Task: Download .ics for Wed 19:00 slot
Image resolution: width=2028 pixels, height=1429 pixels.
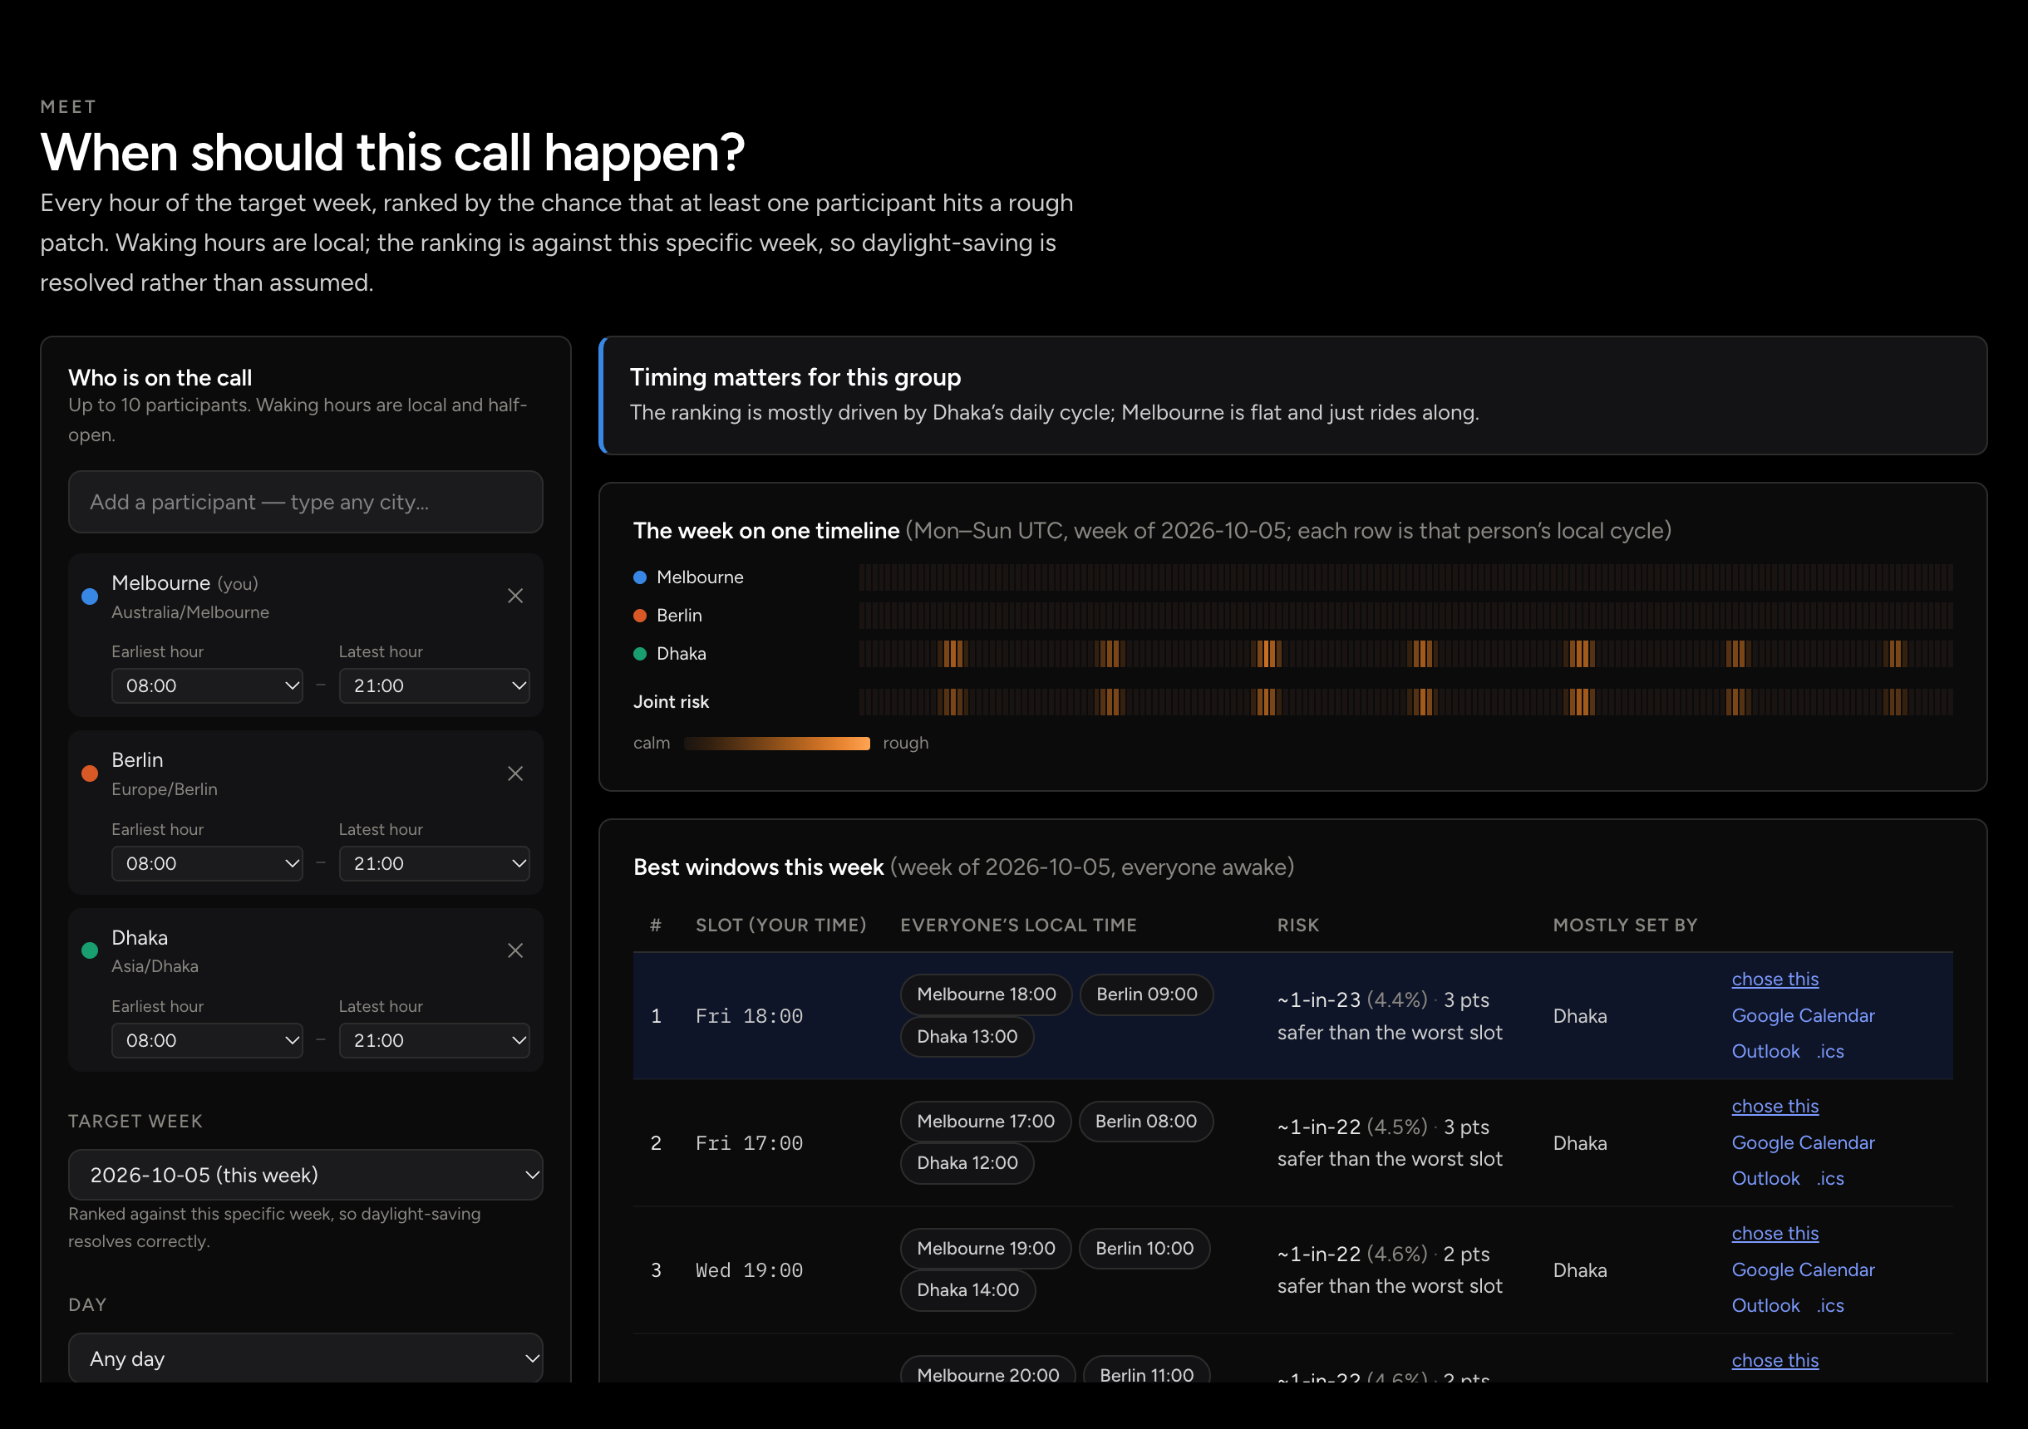Action: (x=1830, y=1305)
